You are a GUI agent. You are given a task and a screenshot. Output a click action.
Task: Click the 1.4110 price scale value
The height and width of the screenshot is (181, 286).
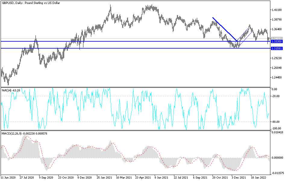(276, 10)
